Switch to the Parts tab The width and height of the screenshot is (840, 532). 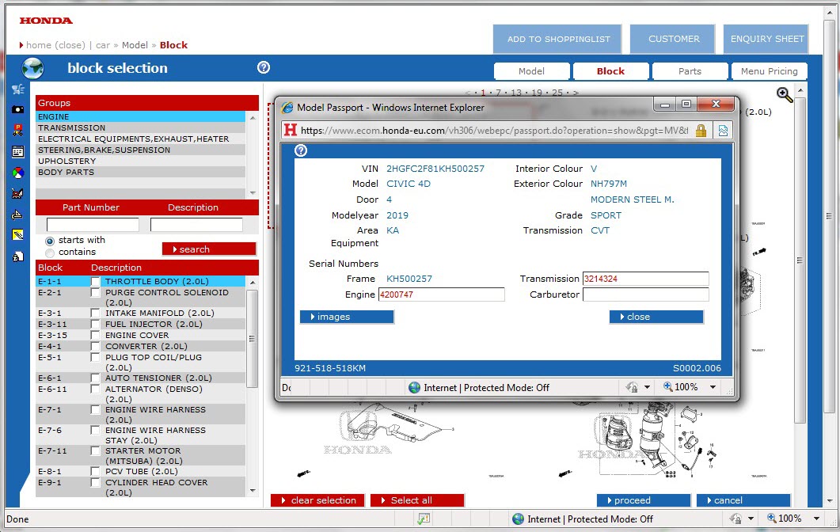(690, 71)
